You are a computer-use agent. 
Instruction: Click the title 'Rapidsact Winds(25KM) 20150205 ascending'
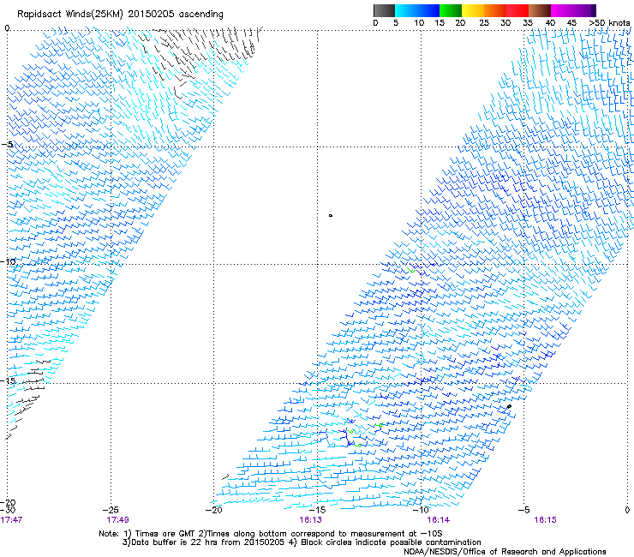pos(120,15)
